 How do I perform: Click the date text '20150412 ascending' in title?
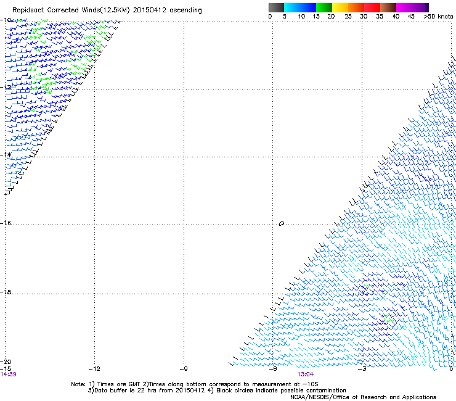[167, 10]
